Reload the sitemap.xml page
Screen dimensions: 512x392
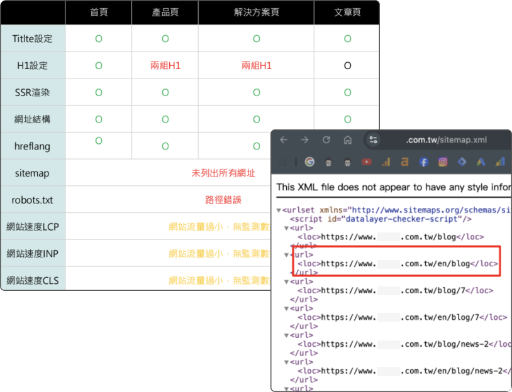326,140
